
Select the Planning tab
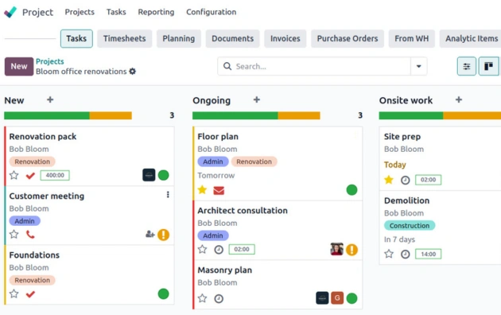[x=179, y=39]
